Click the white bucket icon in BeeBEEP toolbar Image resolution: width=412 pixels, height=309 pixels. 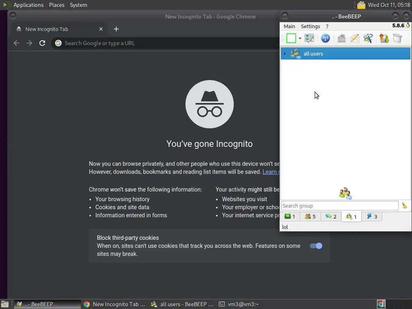point(398,38)
